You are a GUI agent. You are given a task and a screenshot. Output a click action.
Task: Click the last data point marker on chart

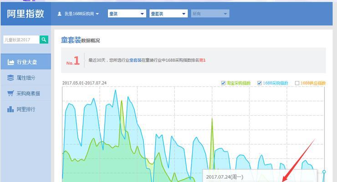[x=324, y=172]
